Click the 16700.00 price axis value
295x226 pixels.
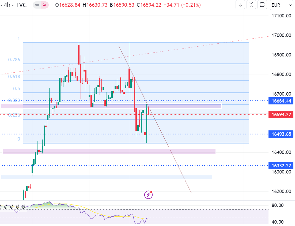pyautogui.click(x=281, y=94)
